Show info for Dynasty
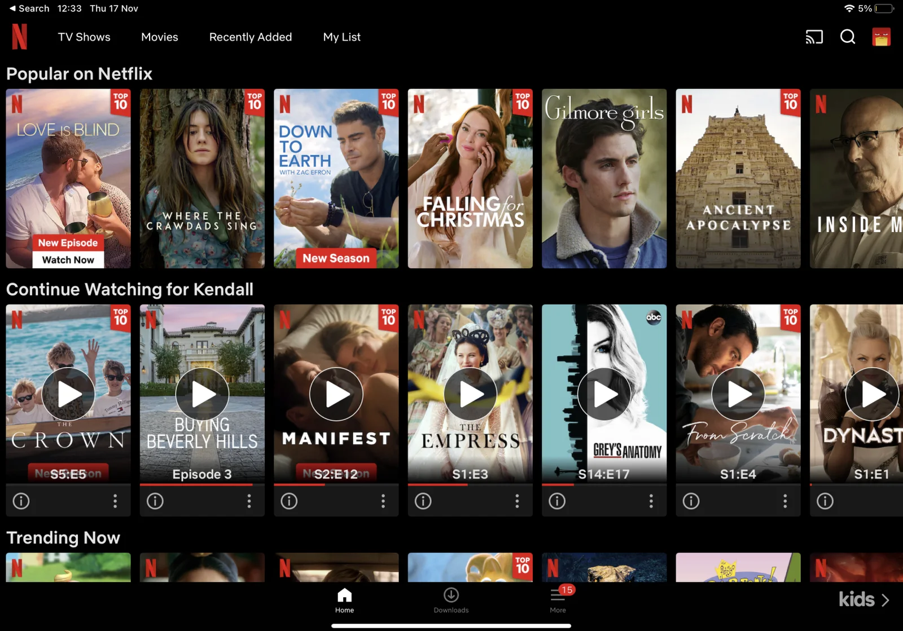Viewport: 903px width, 631px height. (825, 501)
